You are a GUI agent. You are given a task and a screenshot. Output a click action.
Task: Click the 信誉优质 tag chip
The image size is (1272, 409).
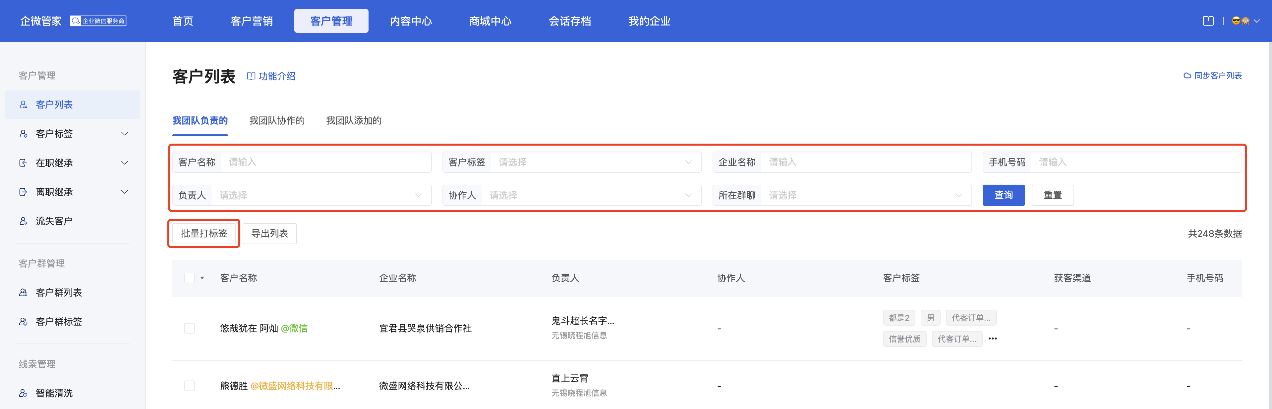(x=904, y=339)
